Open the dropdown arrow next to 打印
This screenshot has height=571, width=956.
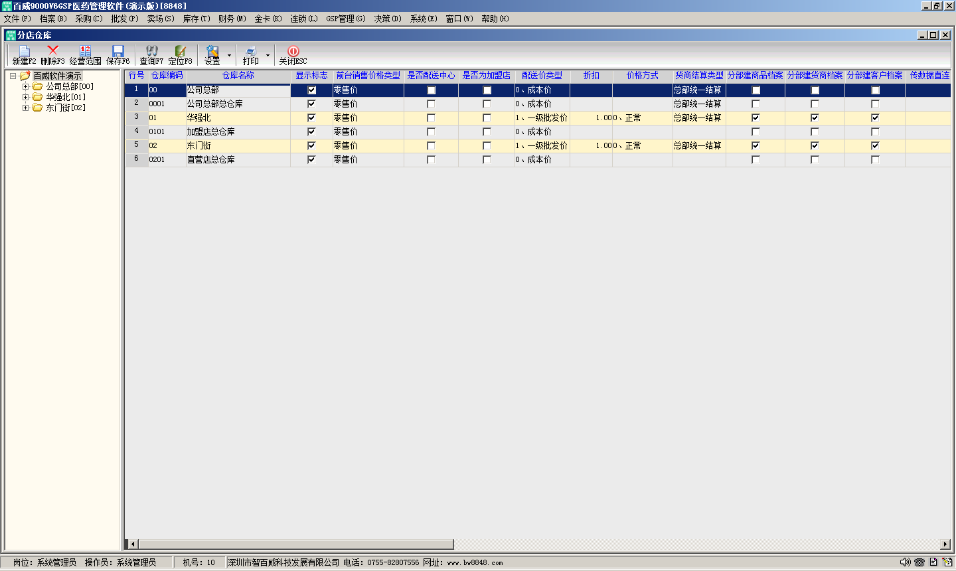coord(268,55)
